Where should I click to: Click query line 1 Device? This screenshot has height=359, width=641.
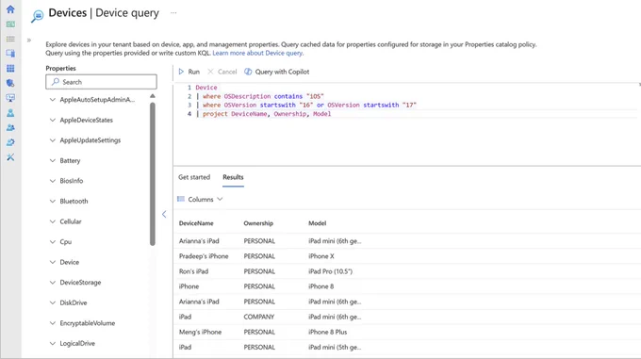[x=206, y=88]
